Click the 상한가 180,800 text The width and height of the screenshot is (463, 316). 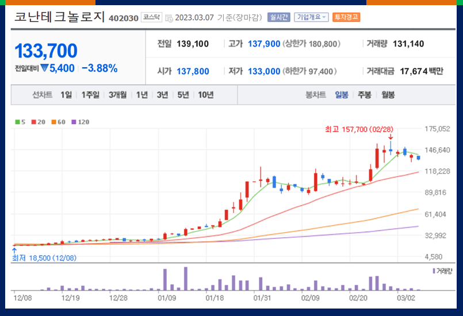tap(312, 44)
